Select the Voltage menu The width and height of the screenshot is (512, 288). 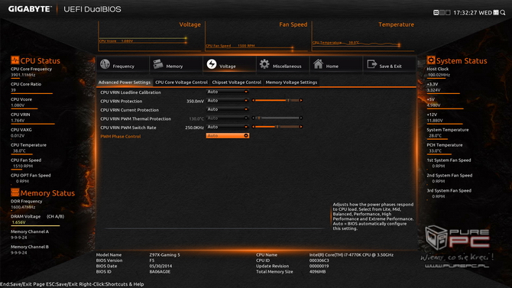pos(229,64)
